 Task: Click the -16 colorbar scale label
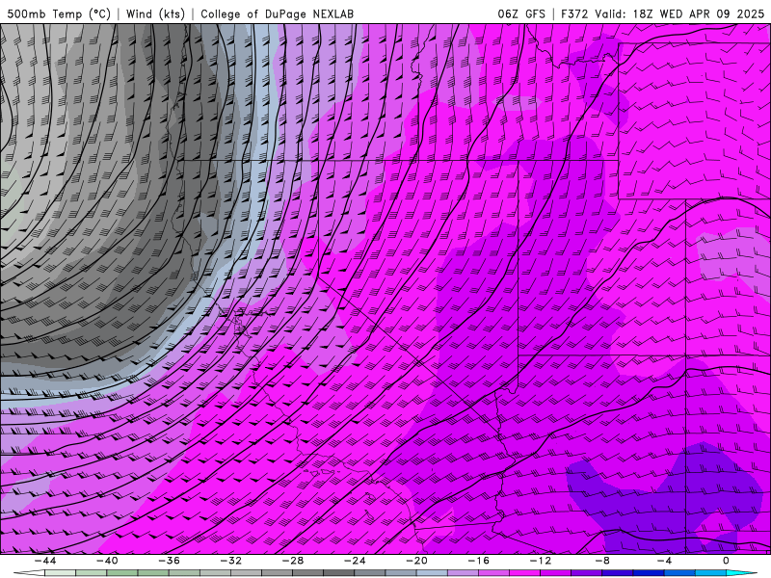[478, 561]
